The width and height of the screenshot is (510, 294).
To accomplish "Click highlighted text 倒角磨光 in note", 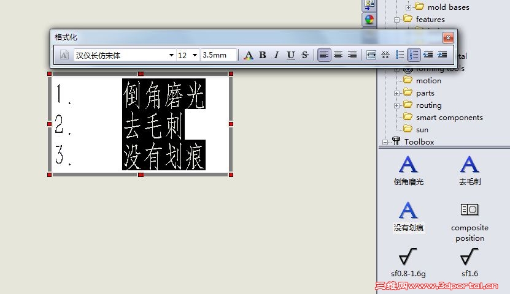I will click(x=164, y=94).
